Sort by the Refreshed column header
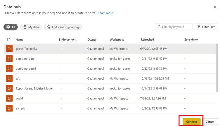 [147, 40]
